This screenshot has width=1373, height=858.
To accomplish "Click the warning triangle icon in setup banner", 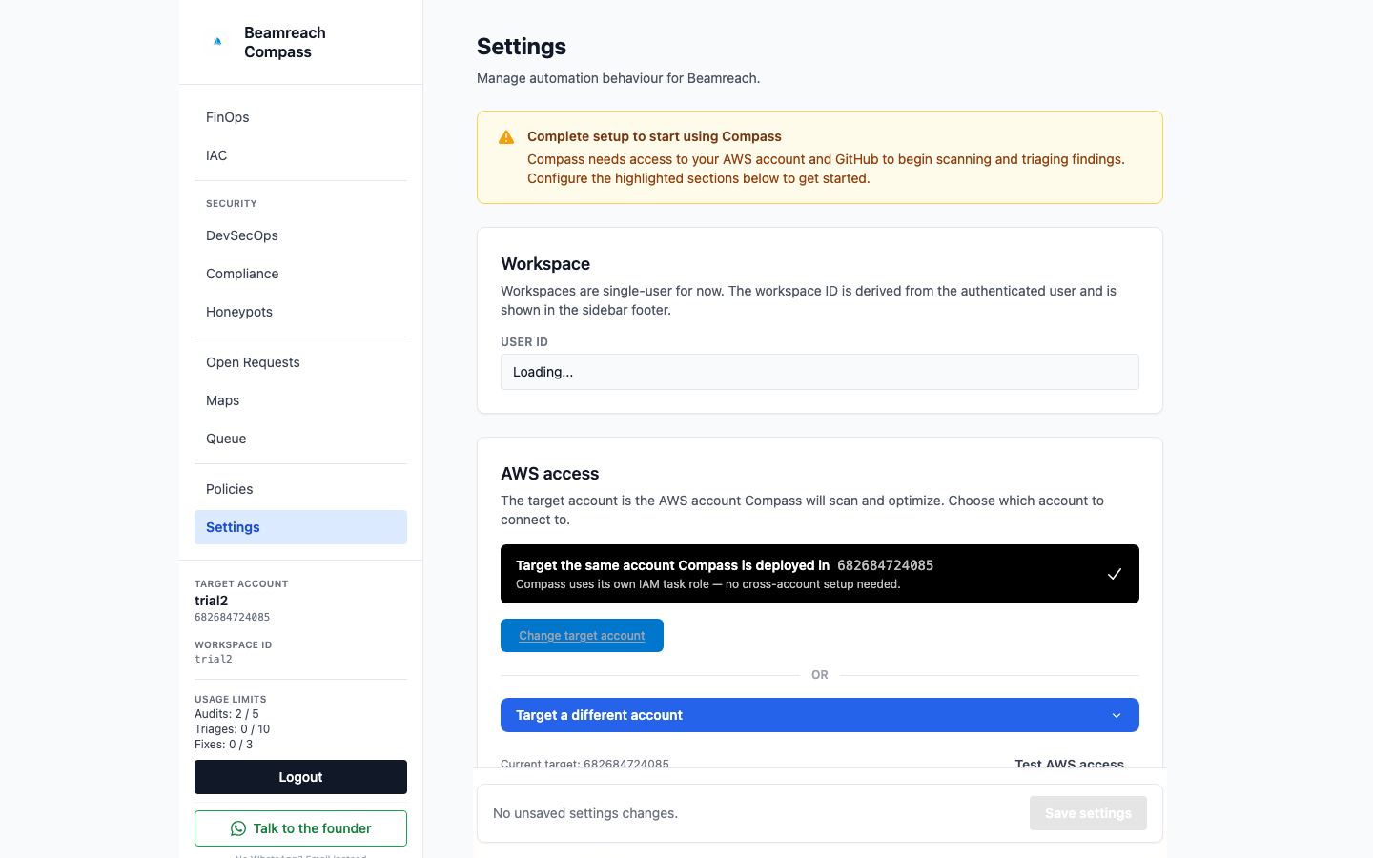I will pos(506,137).
